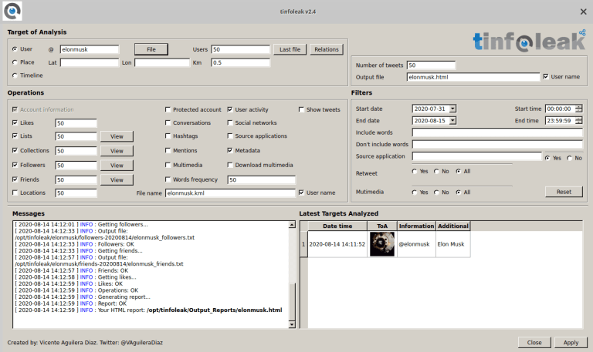Image resolution: width=593 pixels, height=352 pixels.
Task: Select Retweet All radio button
Action: 459,171
